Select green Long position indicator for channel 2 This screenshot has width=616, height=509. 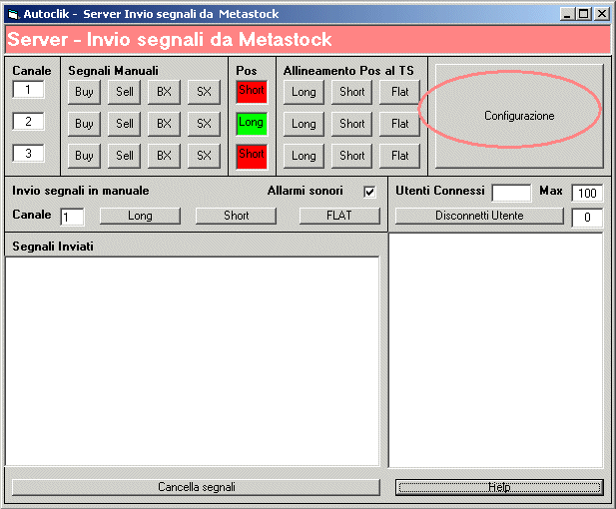pos(252,124)
